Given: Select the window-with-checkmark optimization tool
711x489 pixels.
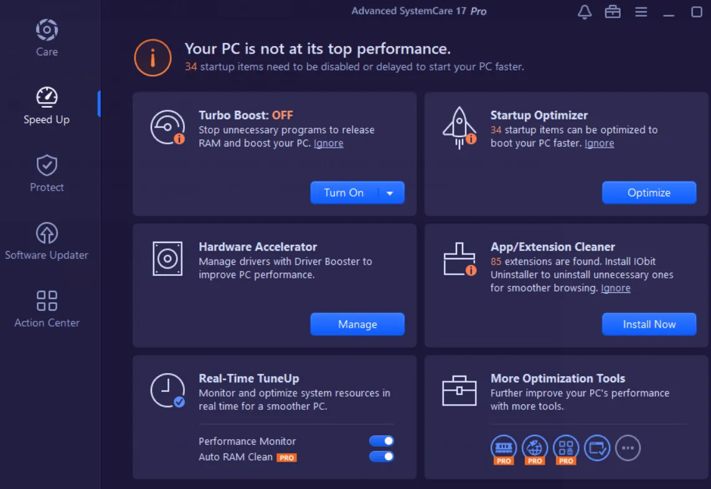Looking at the screenshot, I should 597,447.
